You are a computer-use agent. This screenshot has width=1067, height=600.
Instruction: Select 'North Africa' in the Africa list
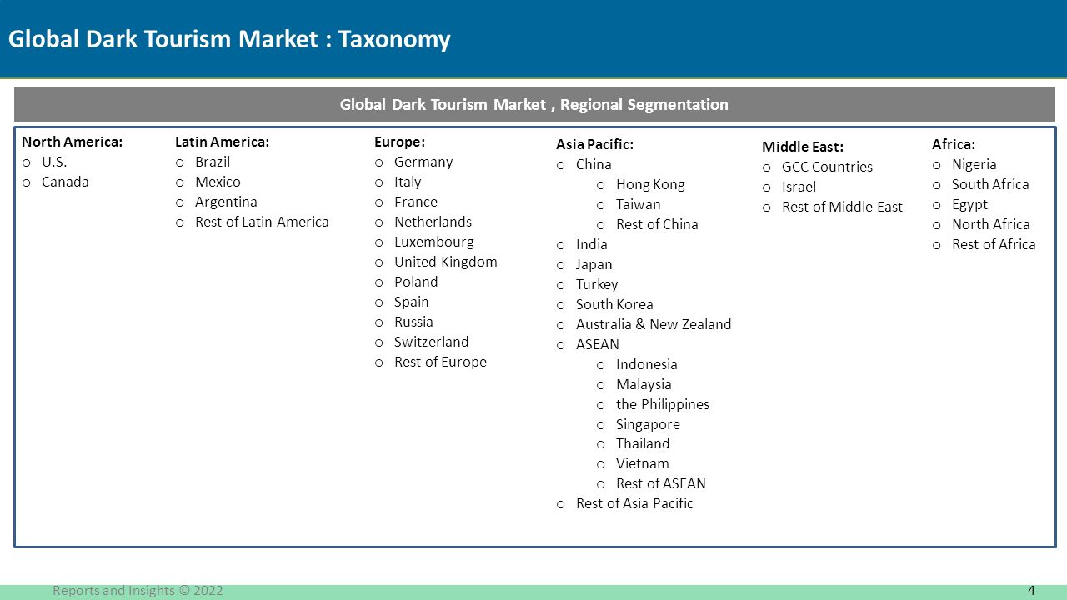click(991, 224)
